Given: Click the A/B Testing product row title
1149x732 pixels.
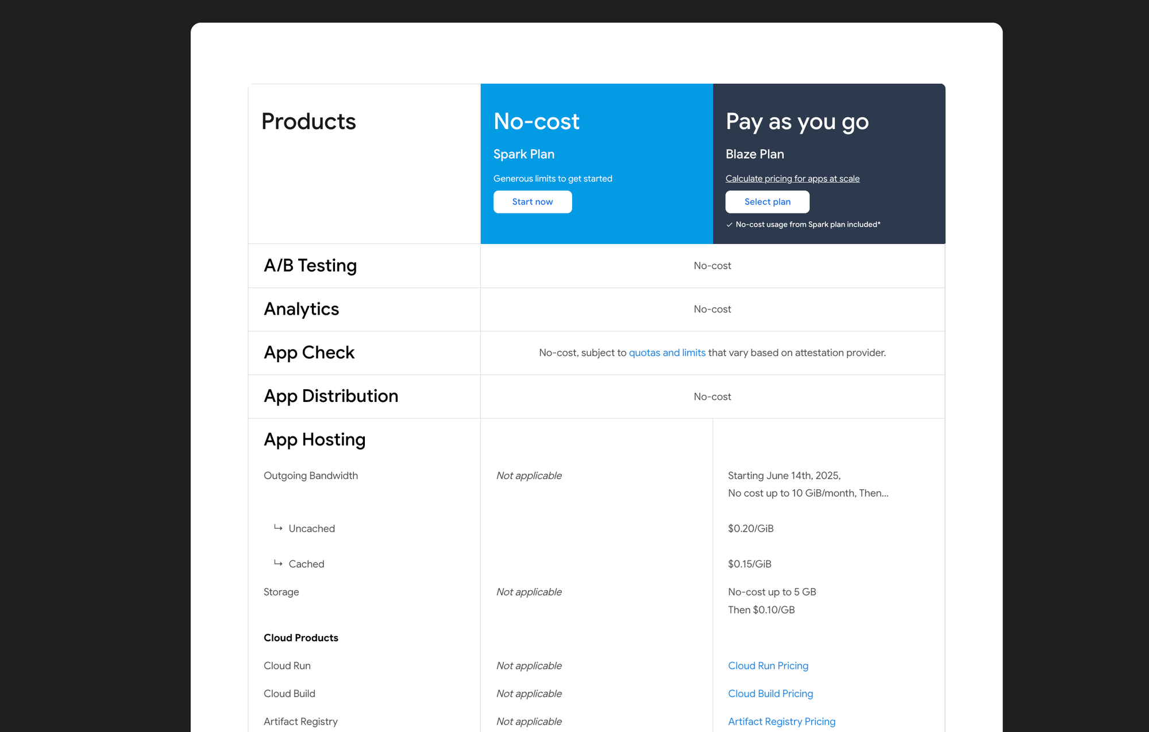Looking at the screenshot, I should (x=310, y=265).
